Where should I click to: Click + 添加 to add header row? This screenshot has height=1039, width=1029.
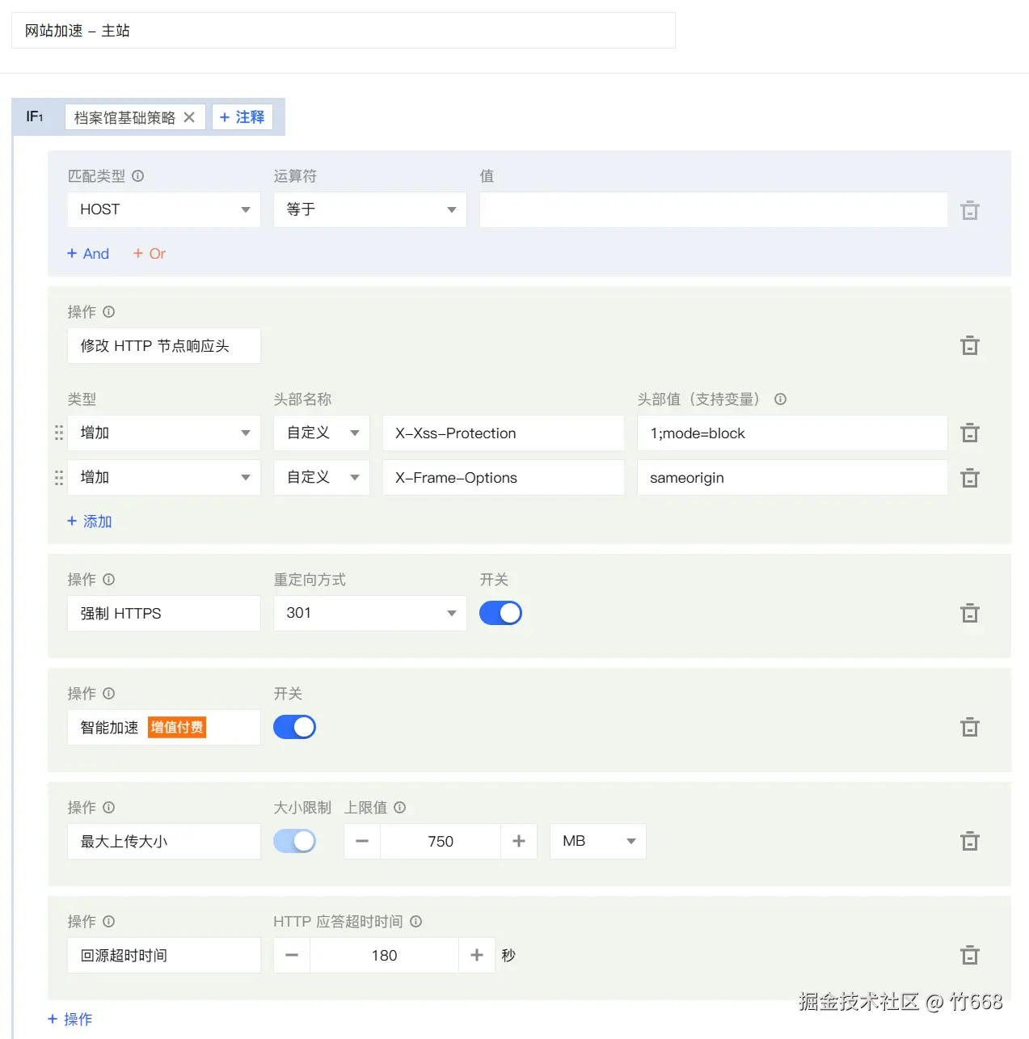pyautogui.click(x=90, y=521)
